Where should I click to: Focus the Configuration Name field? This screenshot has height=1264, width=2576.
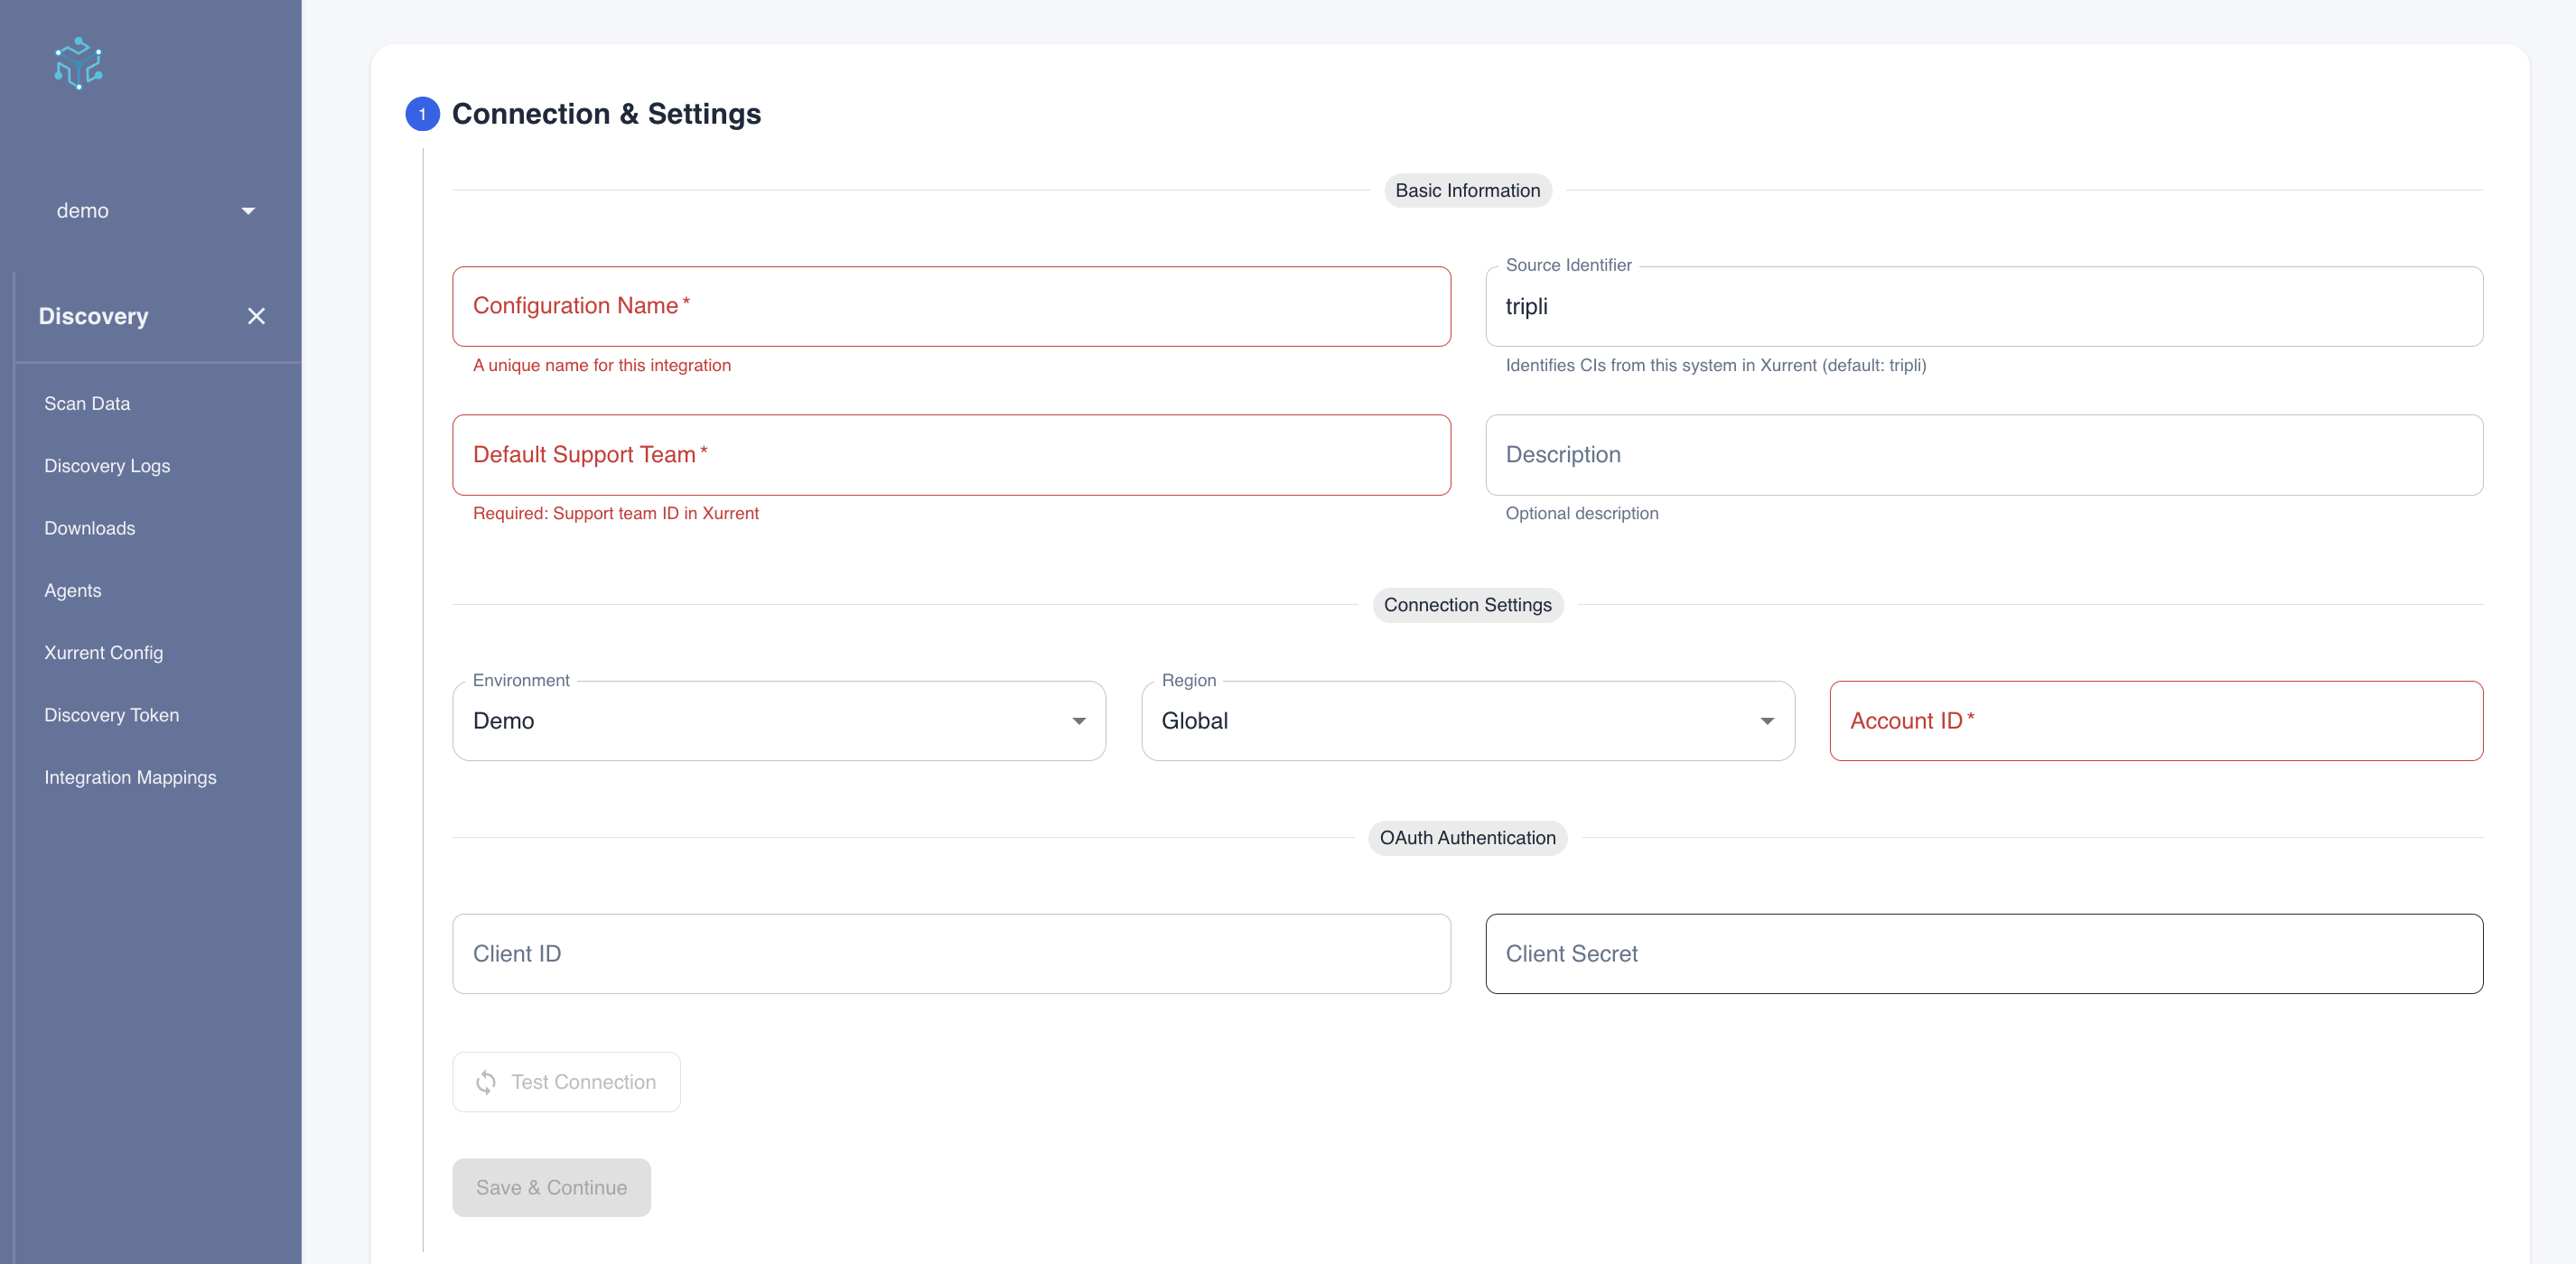[x=950, y=306]
